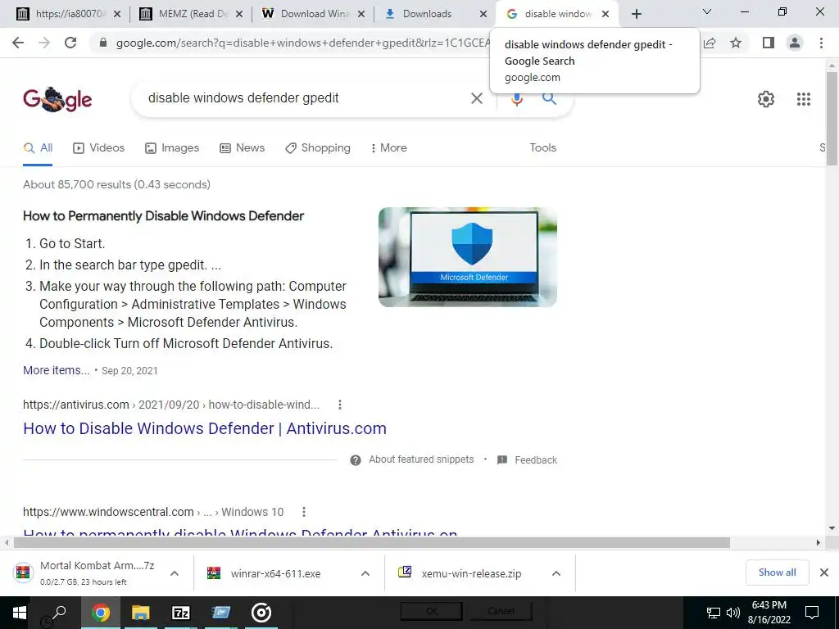The height and width of the screenshot is (629, 839).
Task: Open File Explorer from taskbar
Action: (140, 613)
